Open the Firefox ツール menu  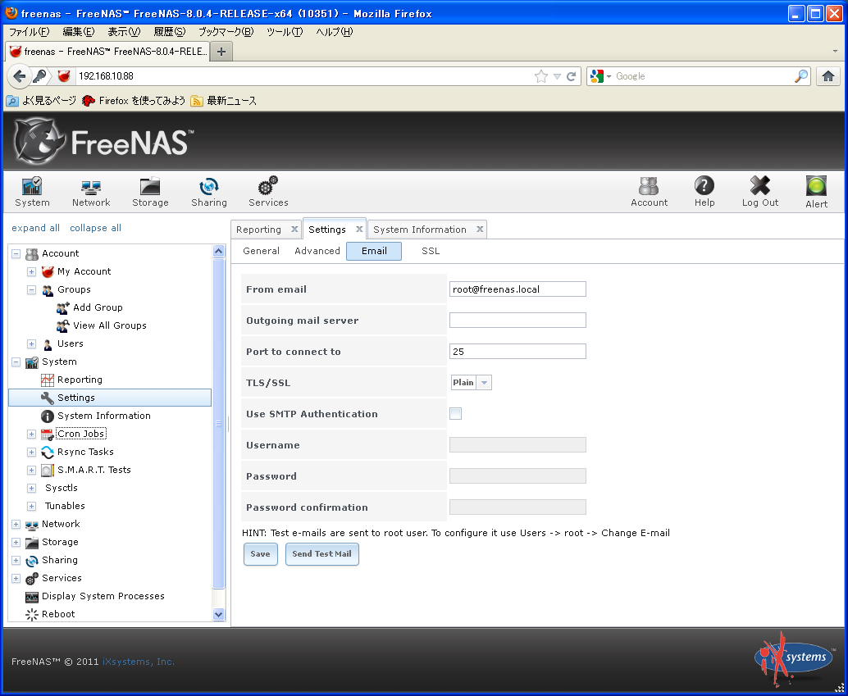285,32
